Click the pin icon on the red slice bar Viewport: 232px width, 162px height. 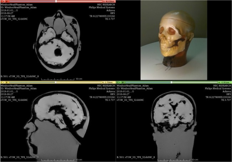[x=1, y=1]
